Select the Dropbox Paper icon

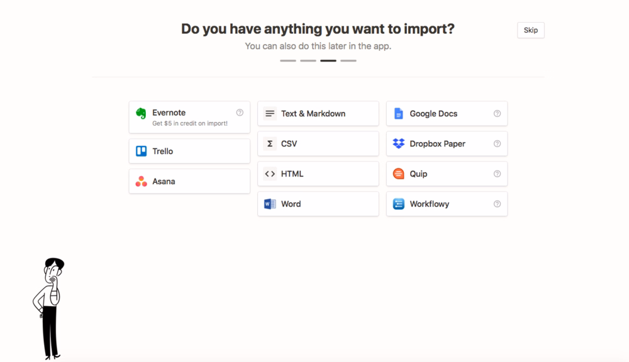398,144
